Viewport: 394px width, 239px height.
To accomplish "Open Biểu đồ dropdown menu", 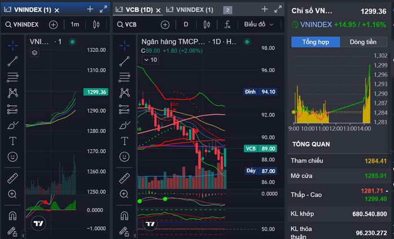I will coord(259,24).
